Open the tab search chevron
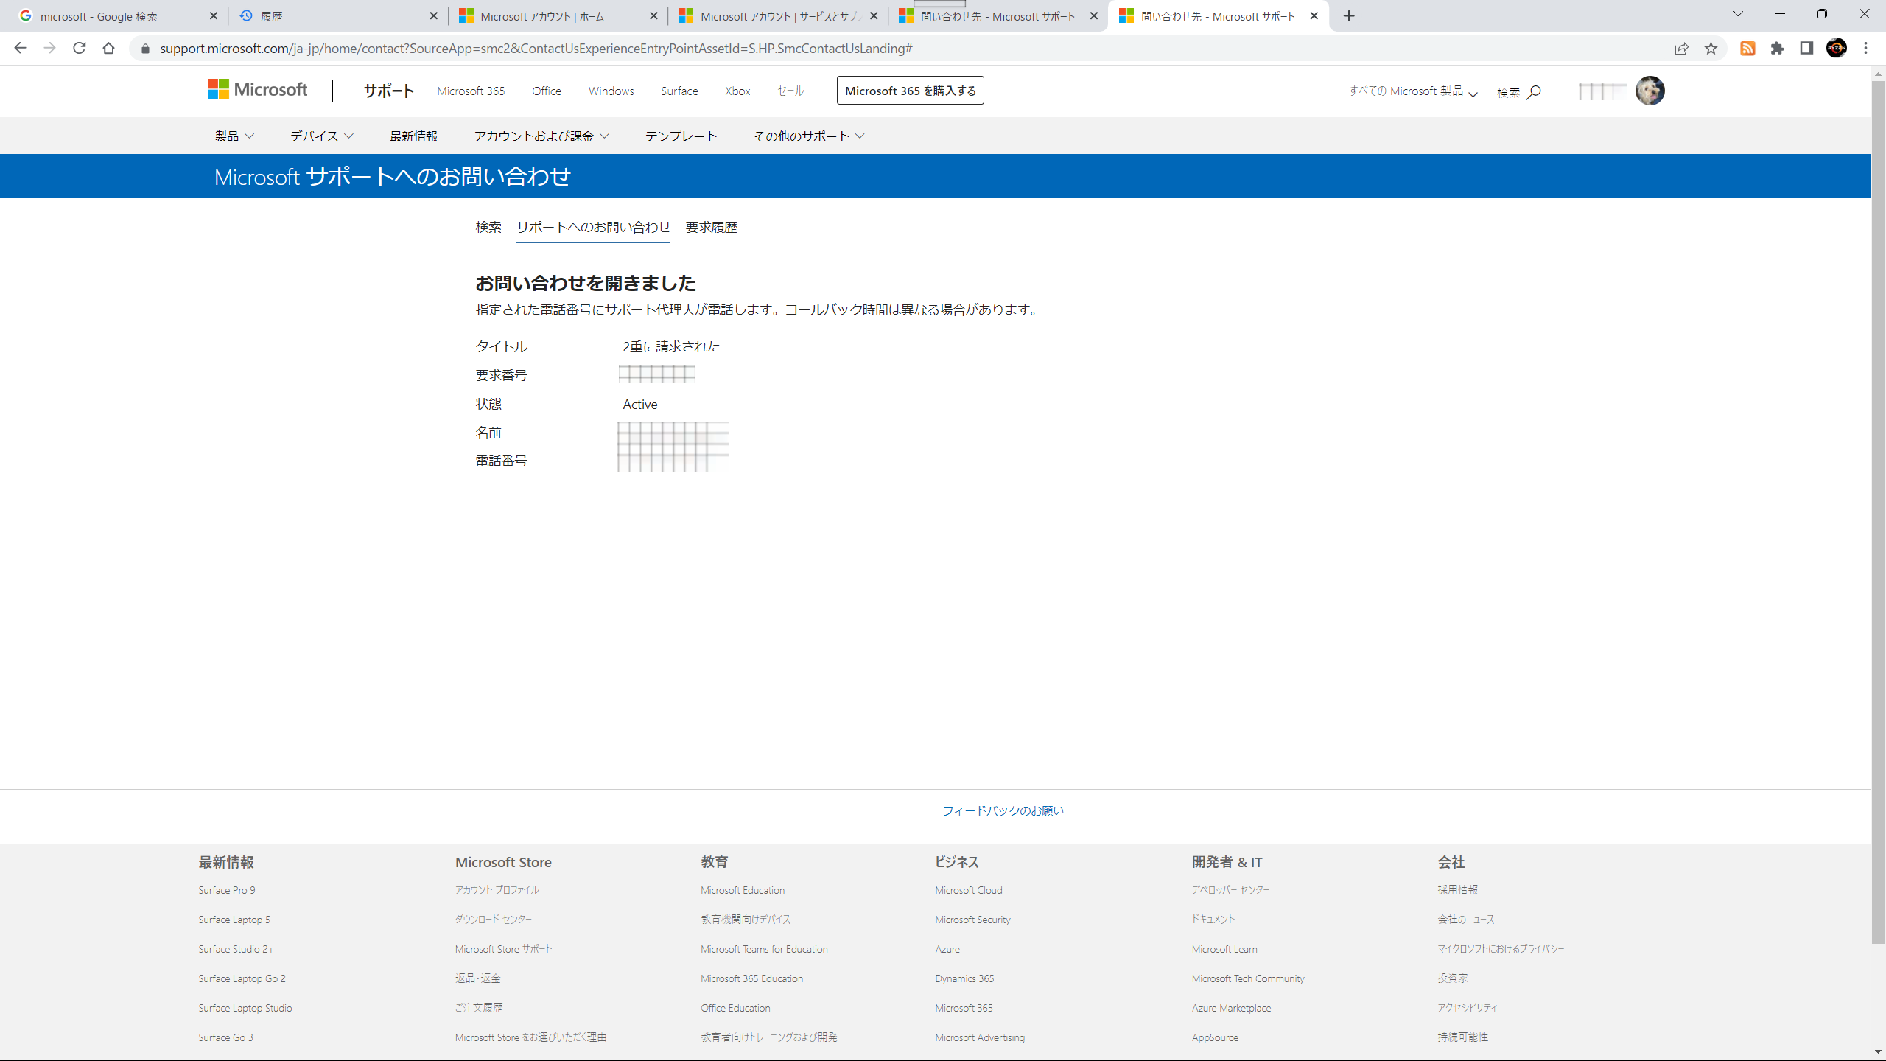The width and height of the screenshot is (1886, 1061). tap(1738, 14)
